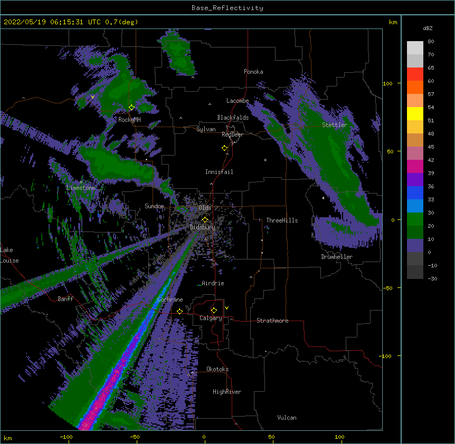Image resolution: width=455 pixels, height=444 pixels.
Task: Select the Sundre town label
Action: tap(154, 206)
